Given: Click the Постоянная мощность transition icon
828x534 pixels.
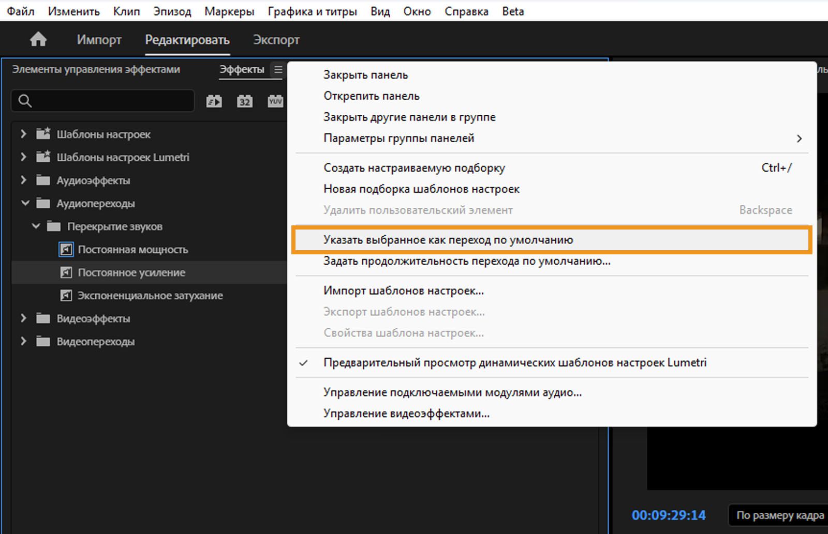Looking at the screenshot, I should 66,250.
